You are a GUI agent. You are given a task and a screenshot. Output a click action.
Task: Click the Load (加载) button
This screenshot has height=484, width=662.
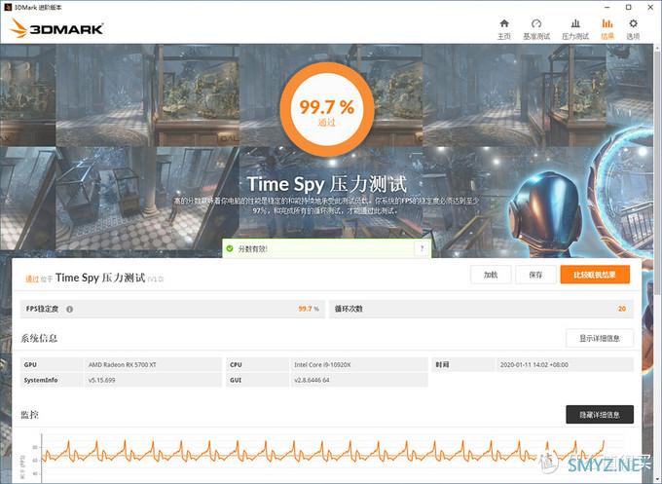[x=491, y=275]
